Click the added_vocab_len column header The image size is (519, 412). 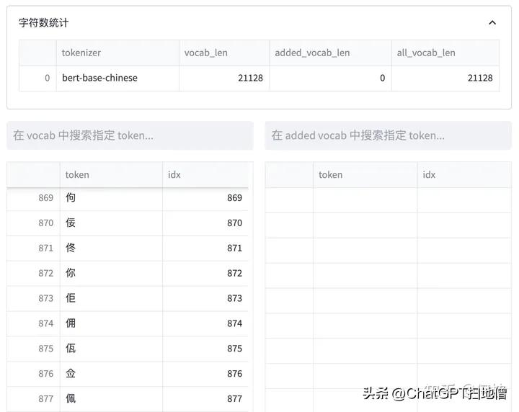(312, 53)
